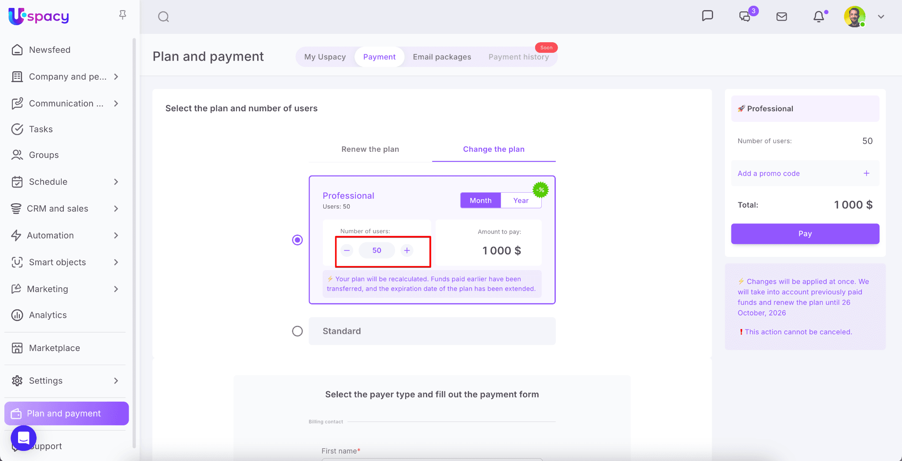The height and width of the screenshot is (461, 902).
Task: Open the Renew the plan tab
Action: [x=370, y=149]
